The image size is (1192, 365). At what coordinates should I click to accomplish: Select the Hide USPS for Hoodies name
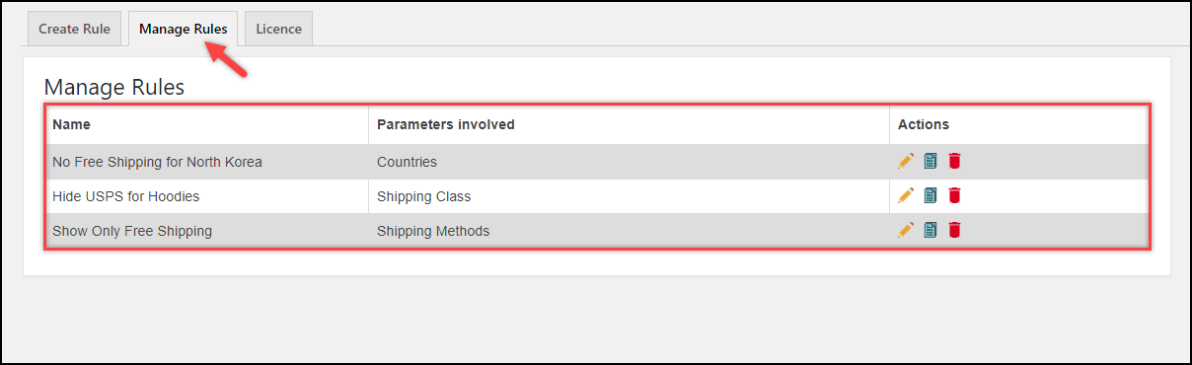(126, 196)
